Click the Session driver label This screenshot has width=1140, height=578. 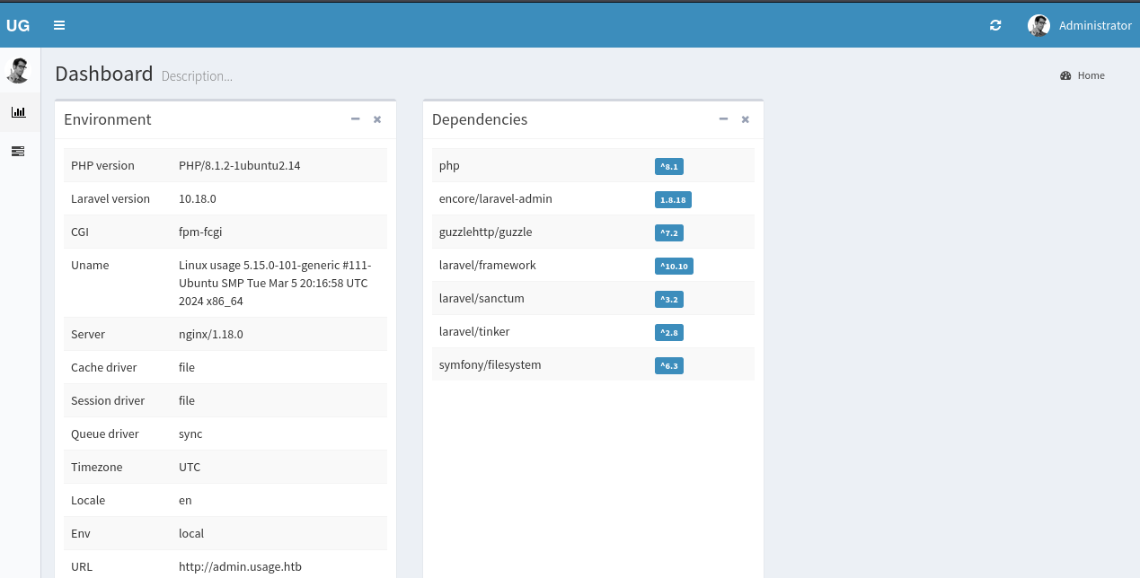(x=108, y=400)
